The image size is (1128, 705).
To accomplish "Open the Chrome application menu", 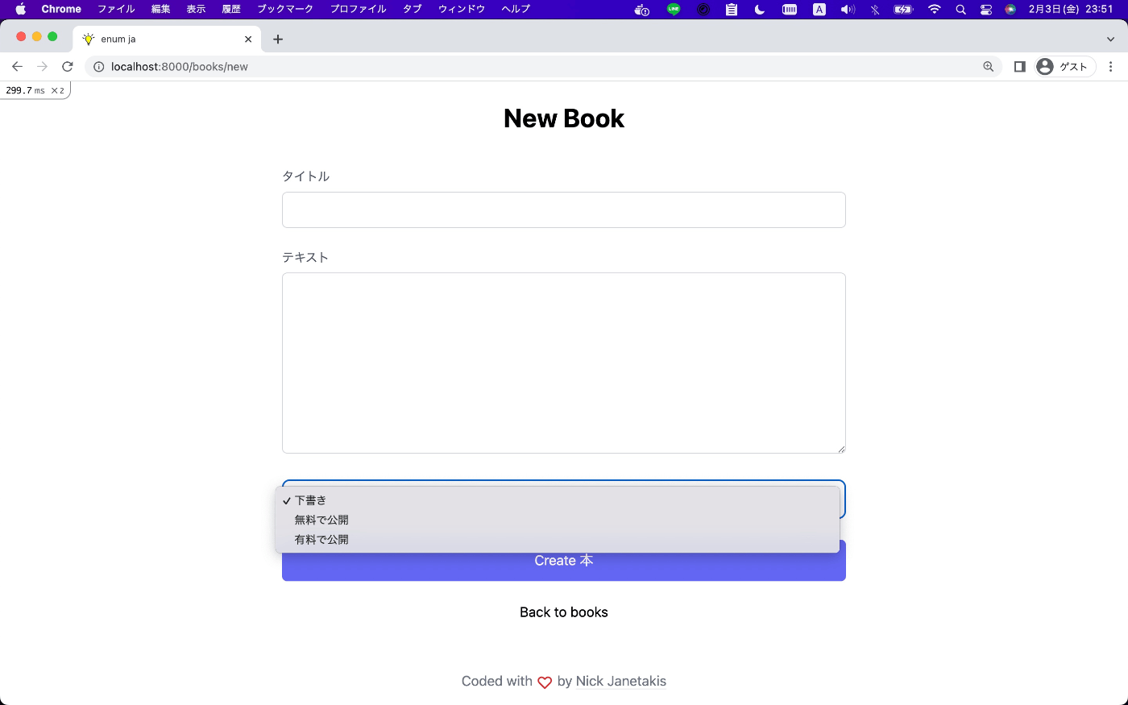I will (x=61, y=10).
